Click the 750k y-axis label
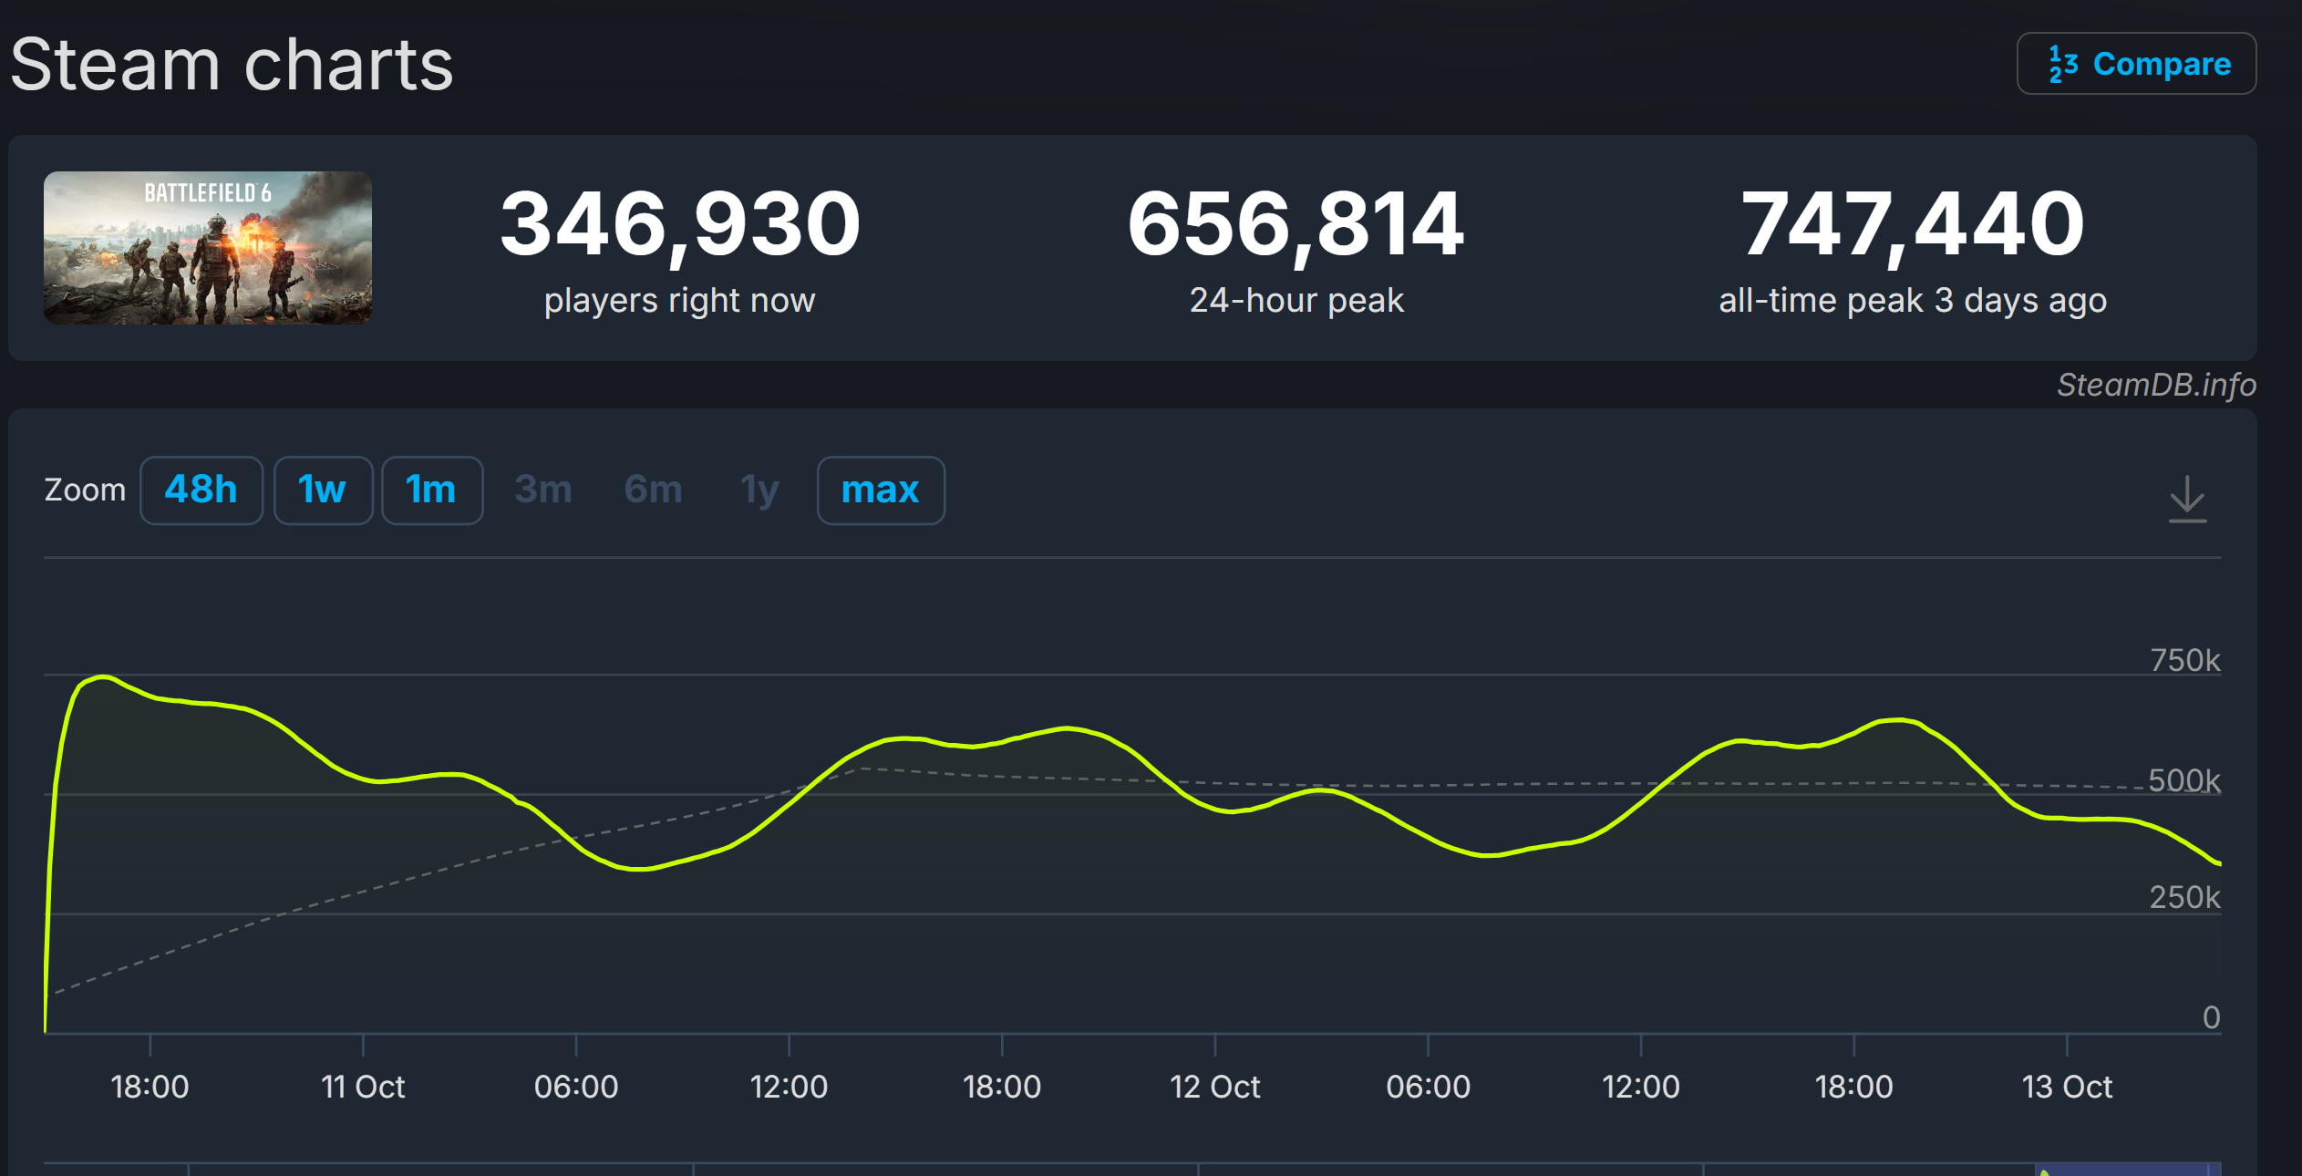The height and width of the screenshot is (1176, 2302). pos(2184,660)
